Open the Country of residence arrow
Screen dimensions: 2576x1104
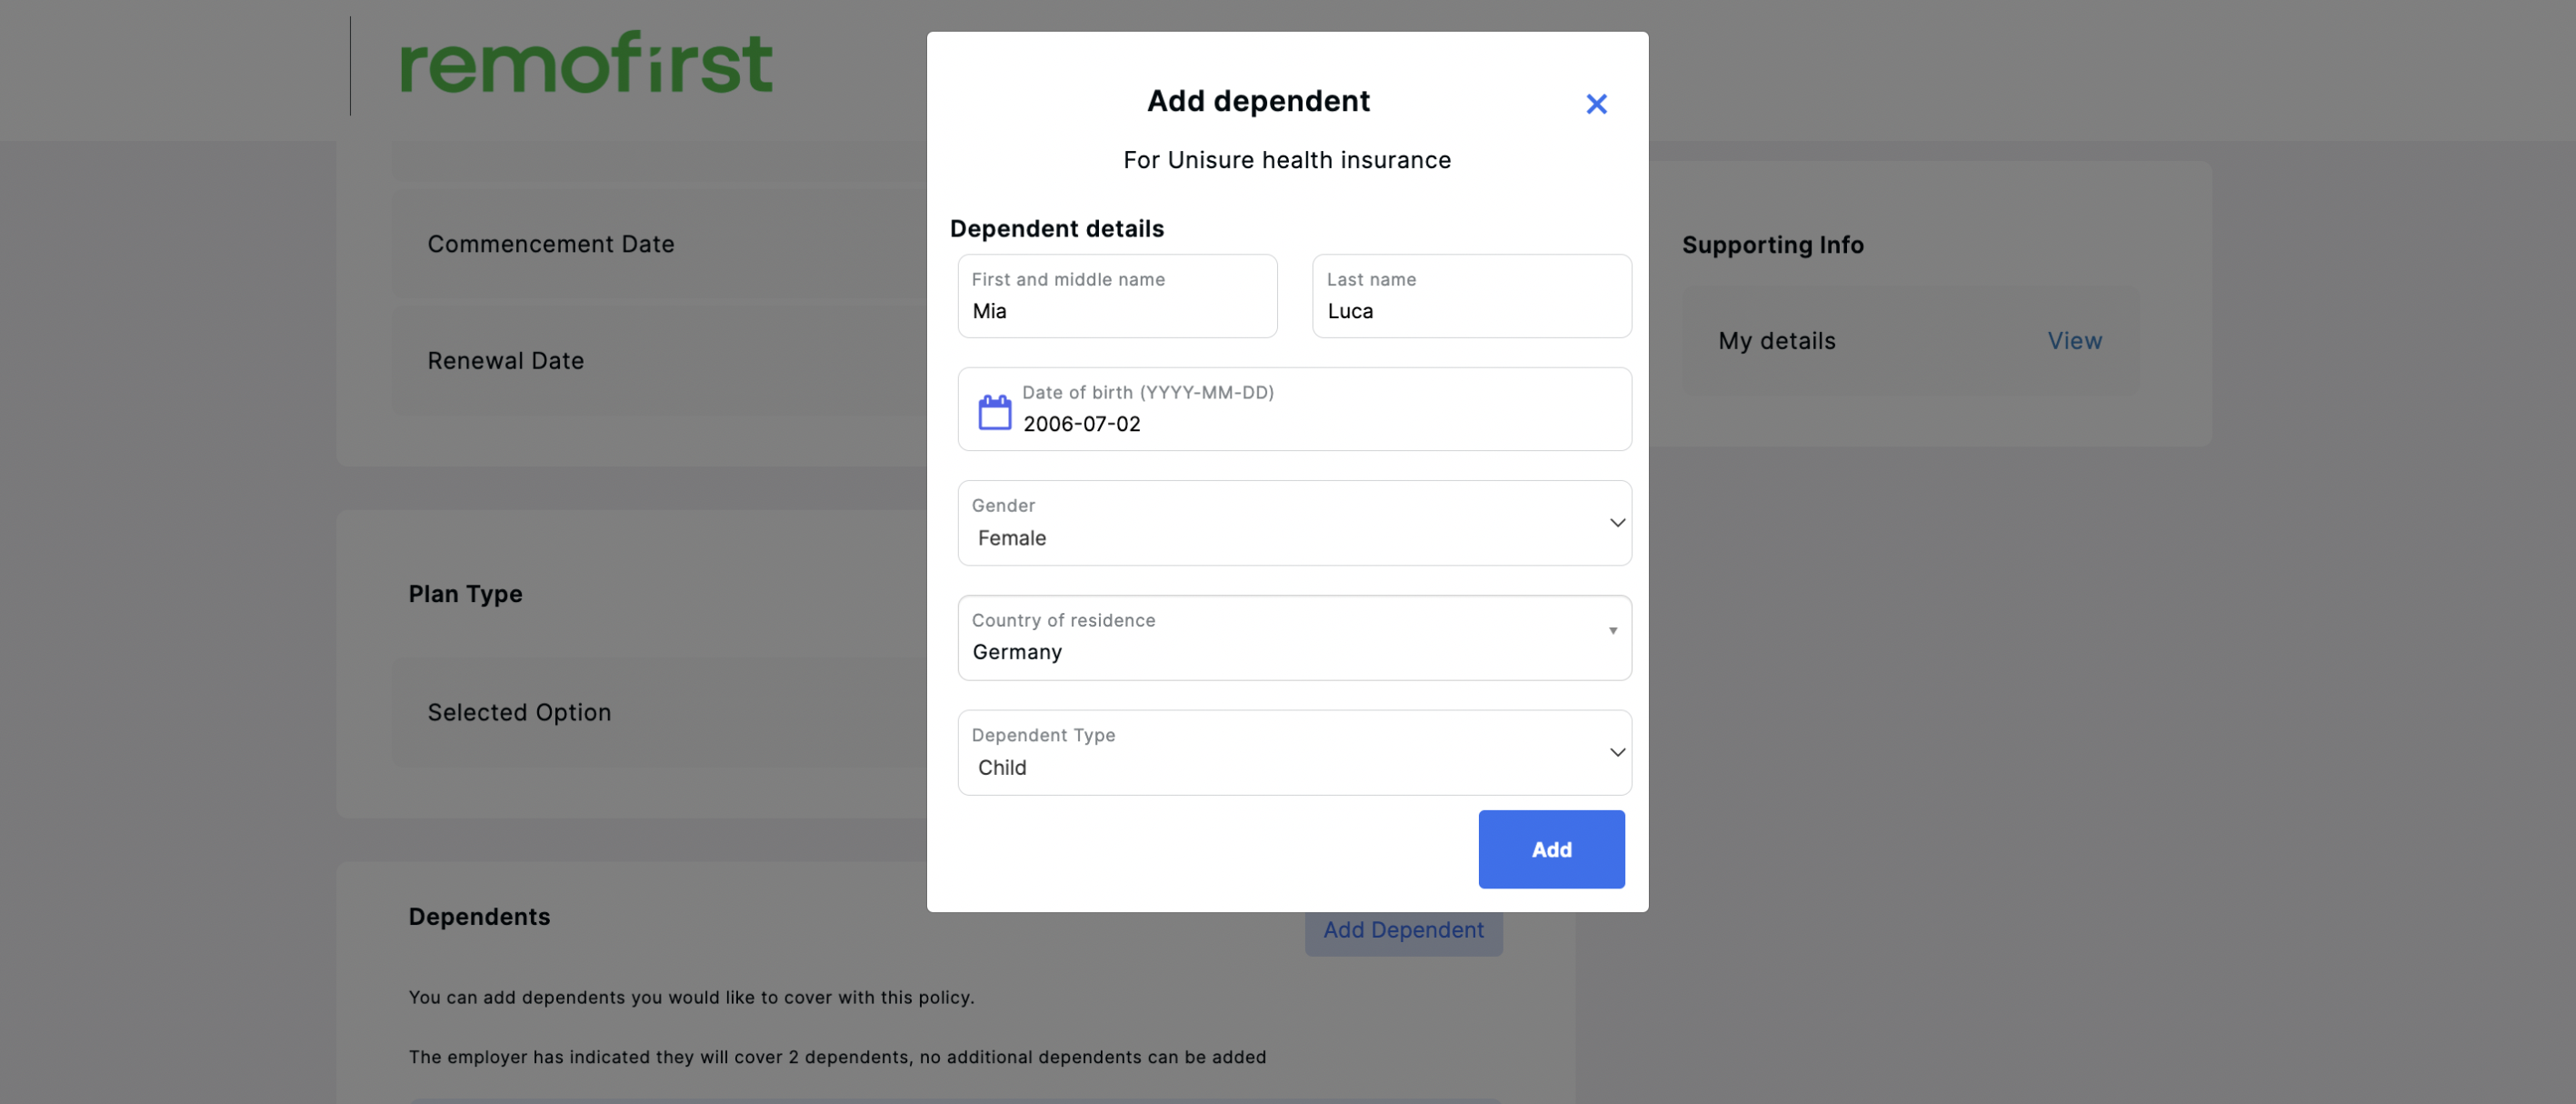pyautogui.click(x=1612, y=630)
